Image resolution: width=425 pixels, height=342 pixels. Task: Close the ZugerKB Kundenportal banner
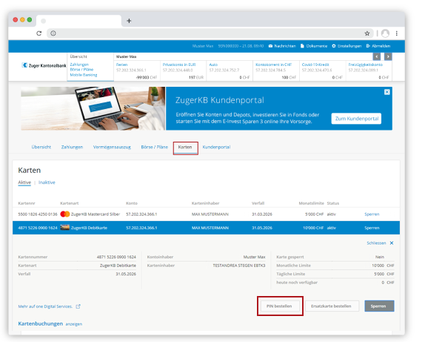pos(387,92)
